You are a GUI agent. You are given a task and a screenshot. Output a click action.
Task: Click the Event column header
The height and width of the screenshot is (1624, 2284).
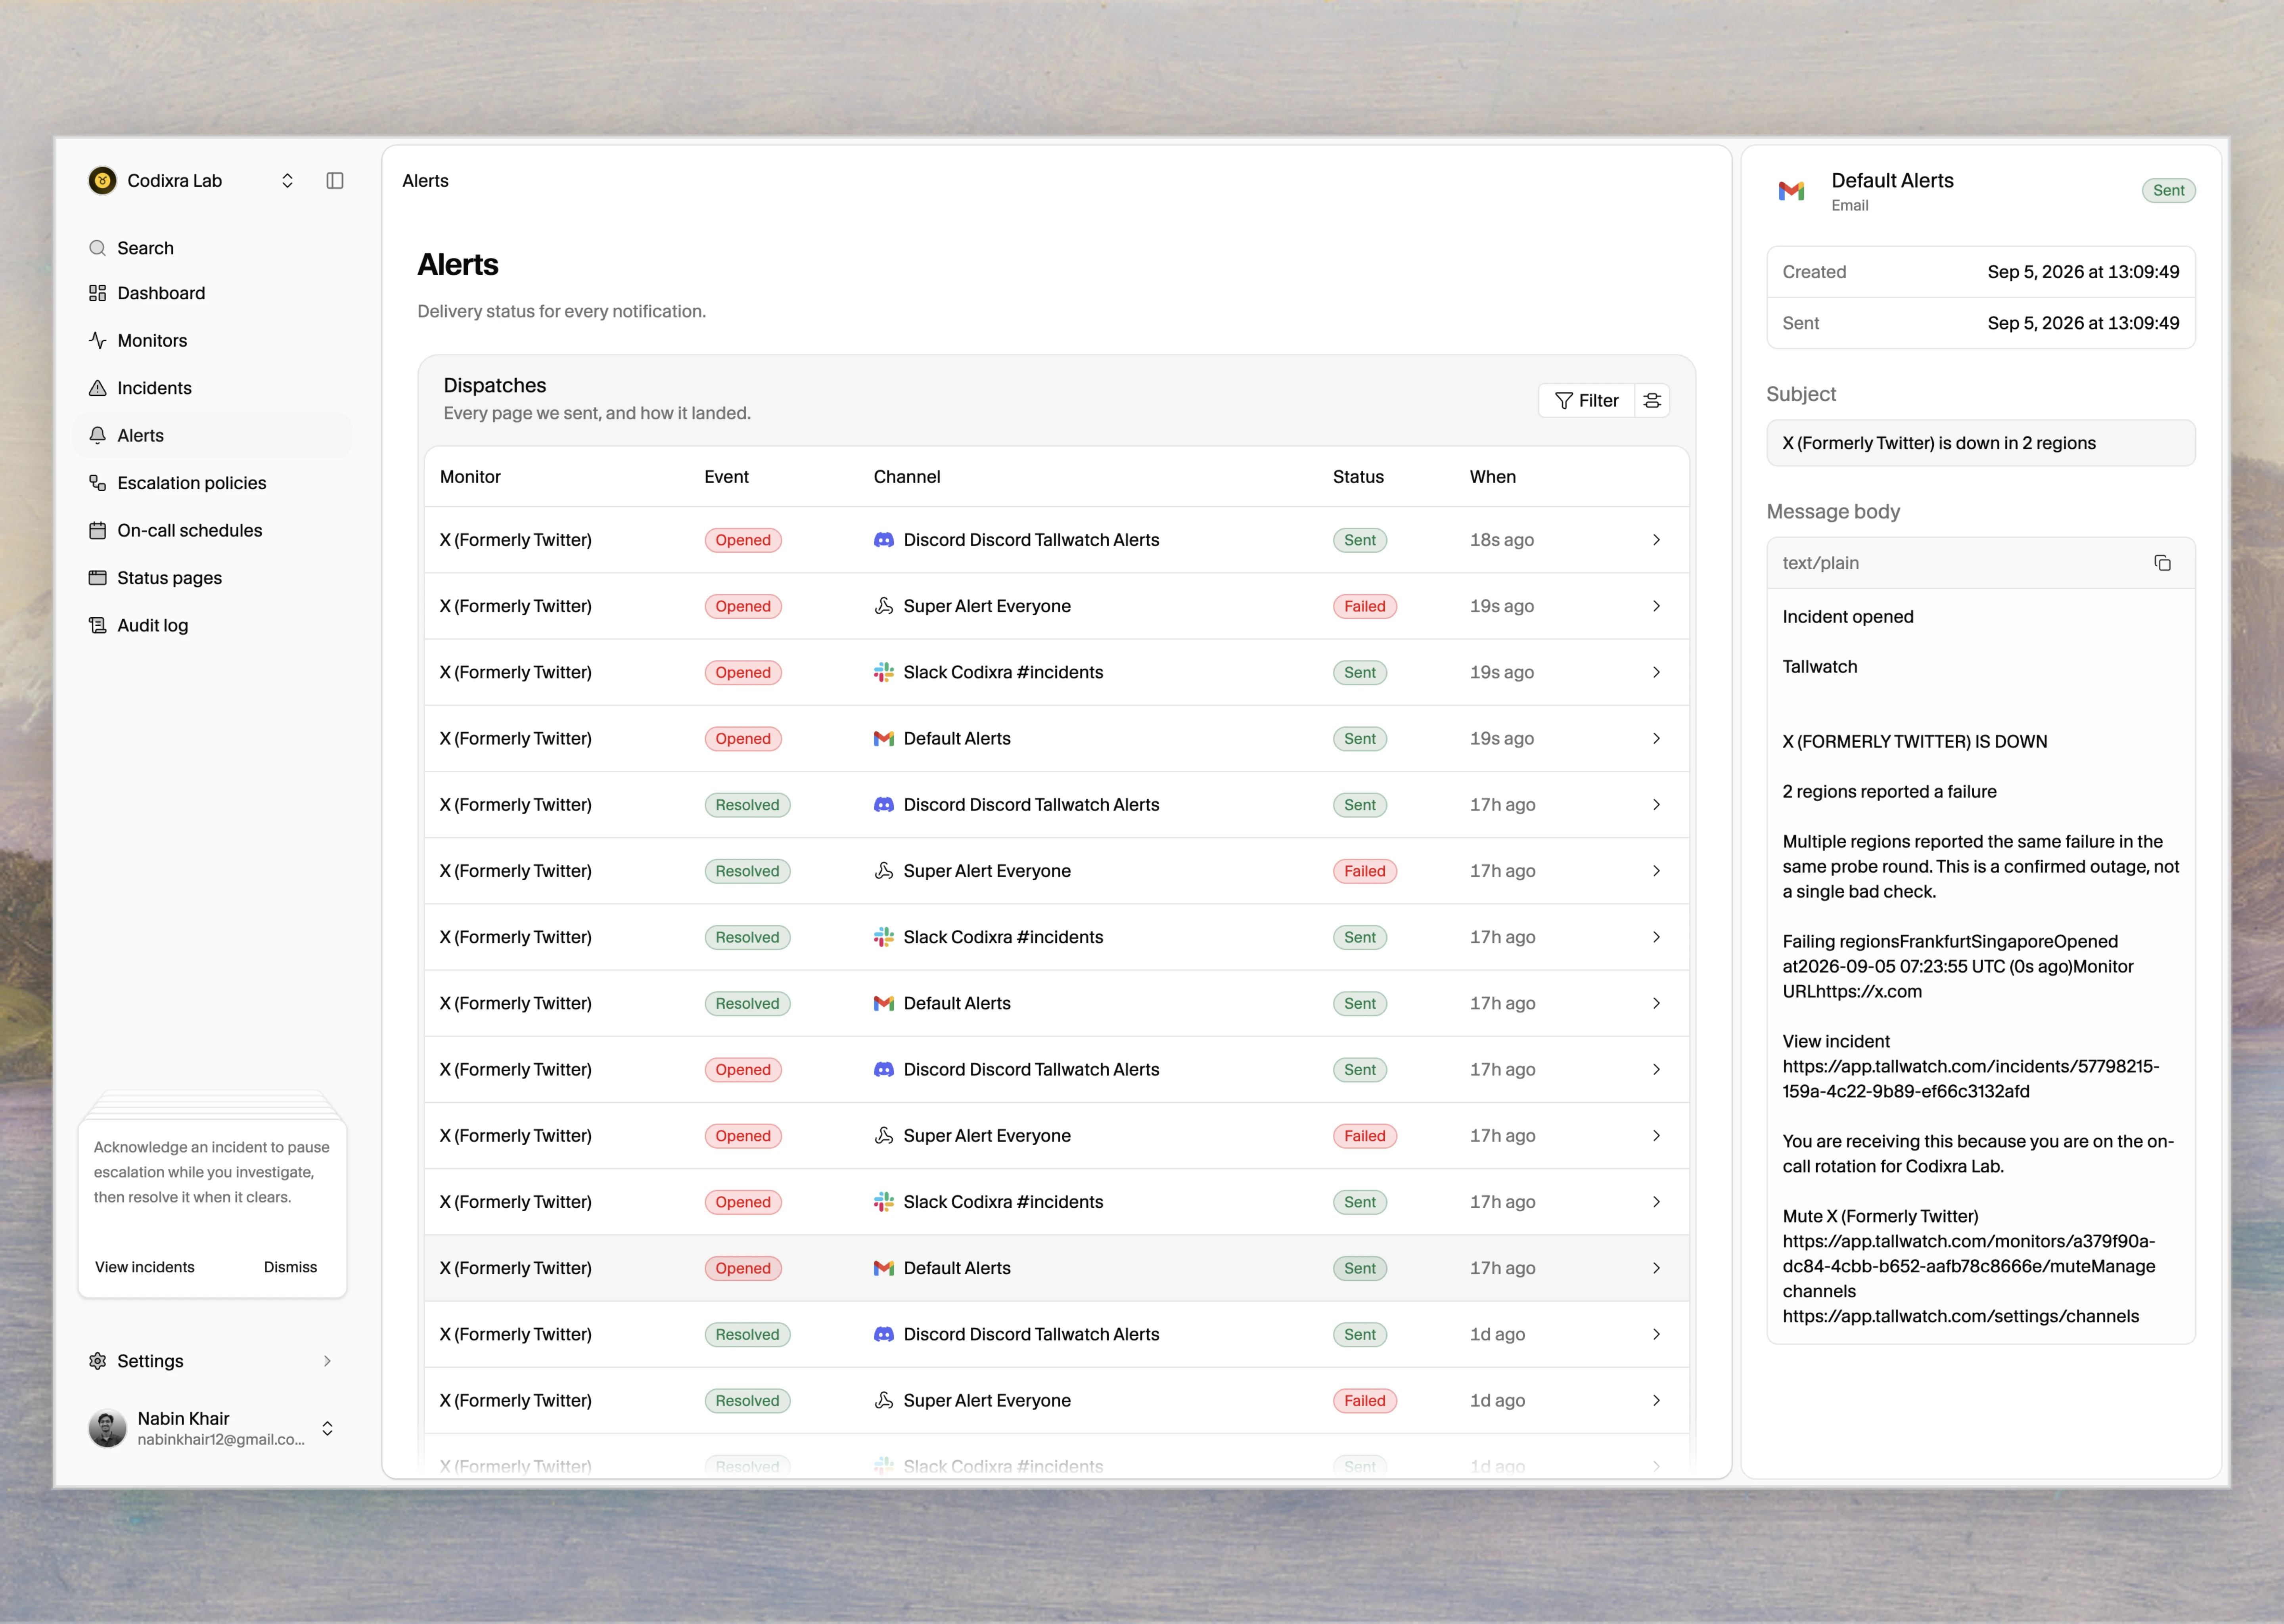click(726, 477)
